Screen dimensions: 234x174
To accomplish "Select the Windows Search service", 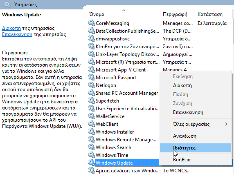I will click(113, 147).
